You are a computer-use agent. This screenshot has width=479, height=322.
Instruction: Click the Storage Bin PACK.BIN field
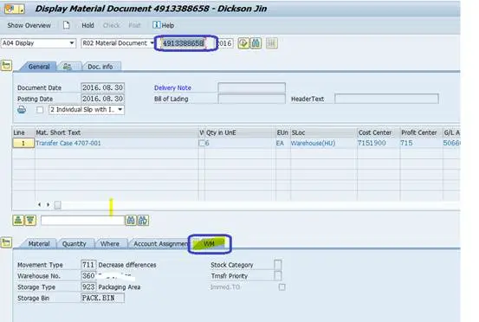[x=102, y=298]
